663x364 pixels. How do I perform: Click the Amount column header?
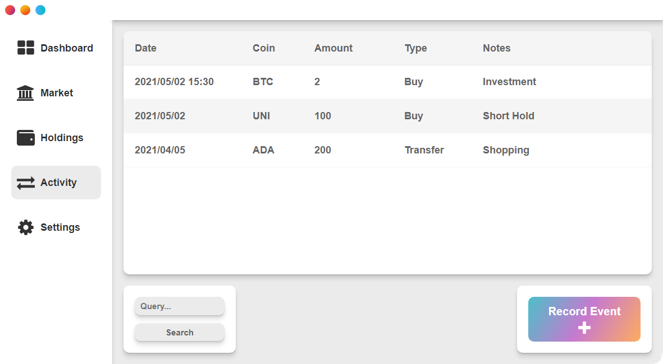(333, 48)
